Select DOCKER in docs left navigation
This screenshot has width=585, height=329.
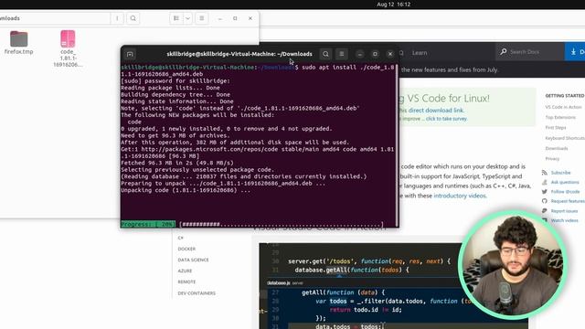click(x=186, y=249)
